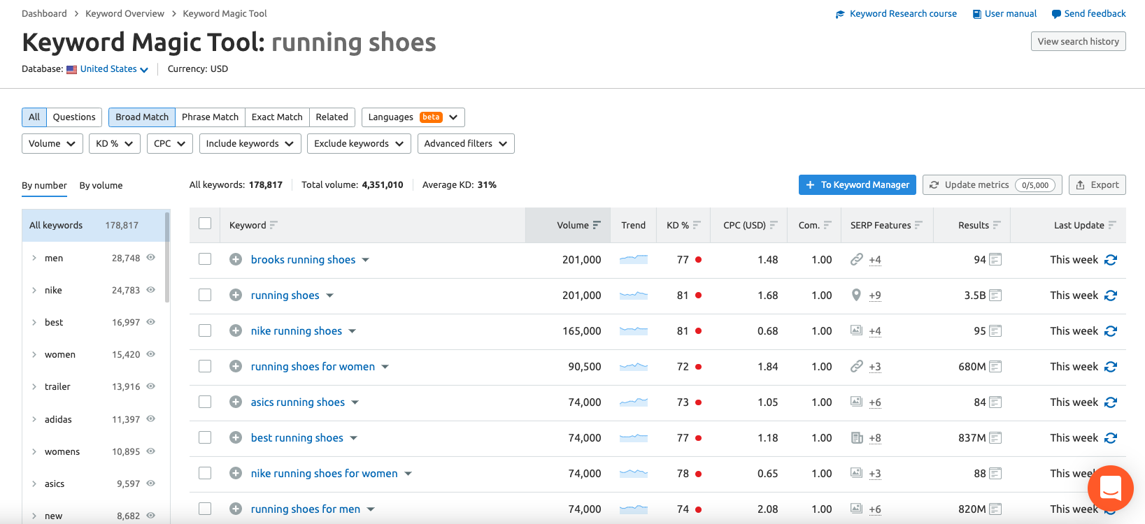Refresh metrics for running shoes for women row
1145x524 pixels.
(x=1111, y=367)
